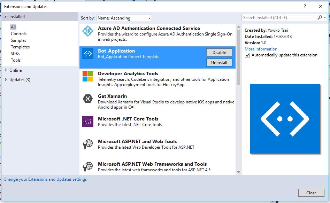
Task: Open Change your Extensions and Updates settings link
Action: (45, 179)
